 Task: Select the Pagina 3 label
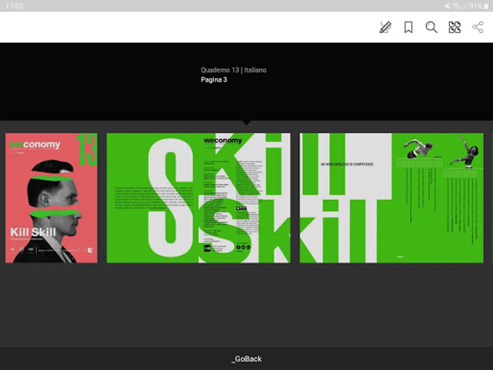click(214, 80)
